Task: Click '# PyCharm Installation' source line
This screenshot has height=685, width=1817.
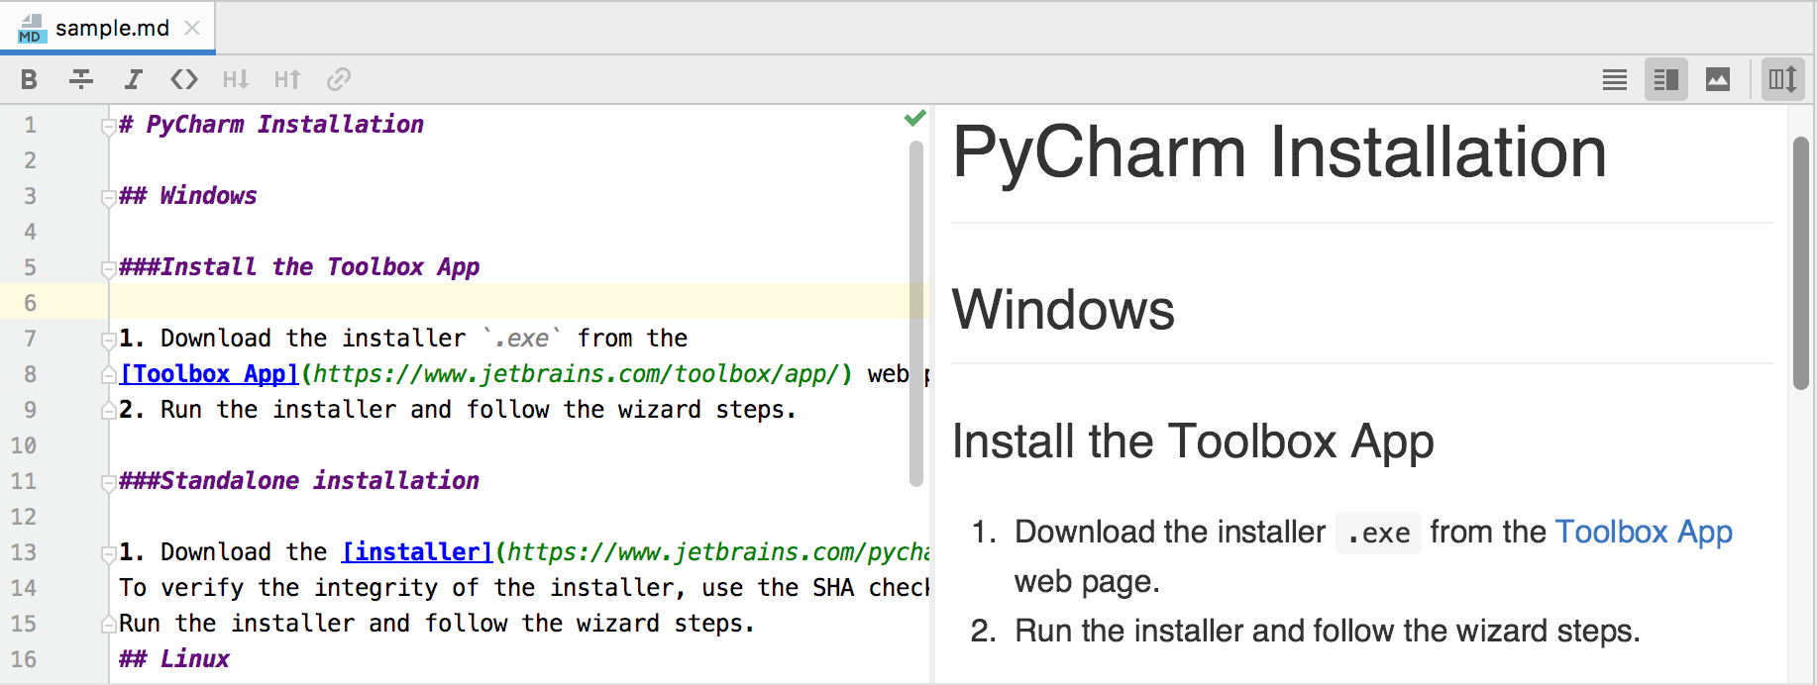Action: point(271,125)
